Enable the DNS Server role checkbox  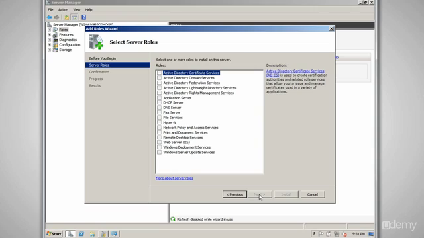coord(159,108)
